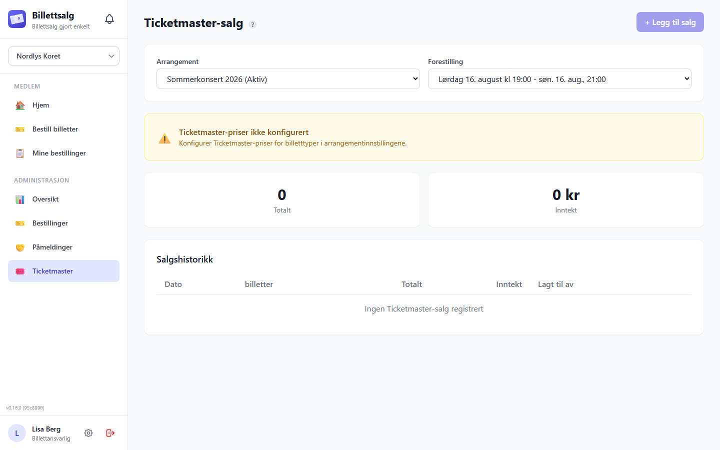Click the Ticketmaster-priser ikke konfigurert warning title

(x=243, y=132)
